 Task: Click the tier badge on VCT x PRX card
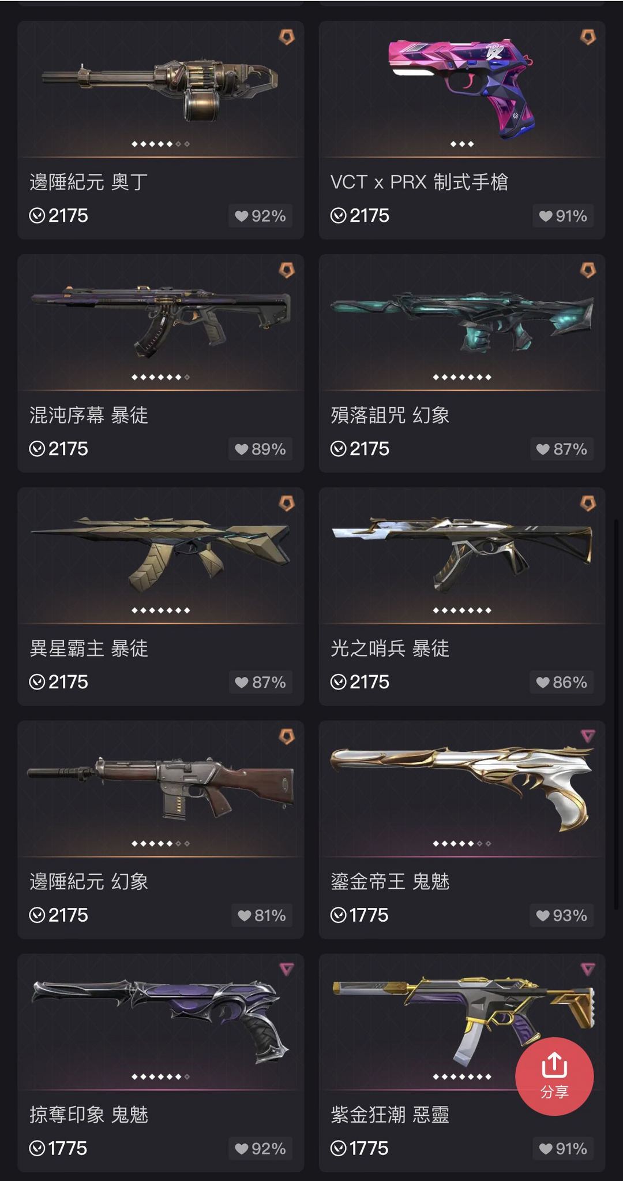(588, 38)
